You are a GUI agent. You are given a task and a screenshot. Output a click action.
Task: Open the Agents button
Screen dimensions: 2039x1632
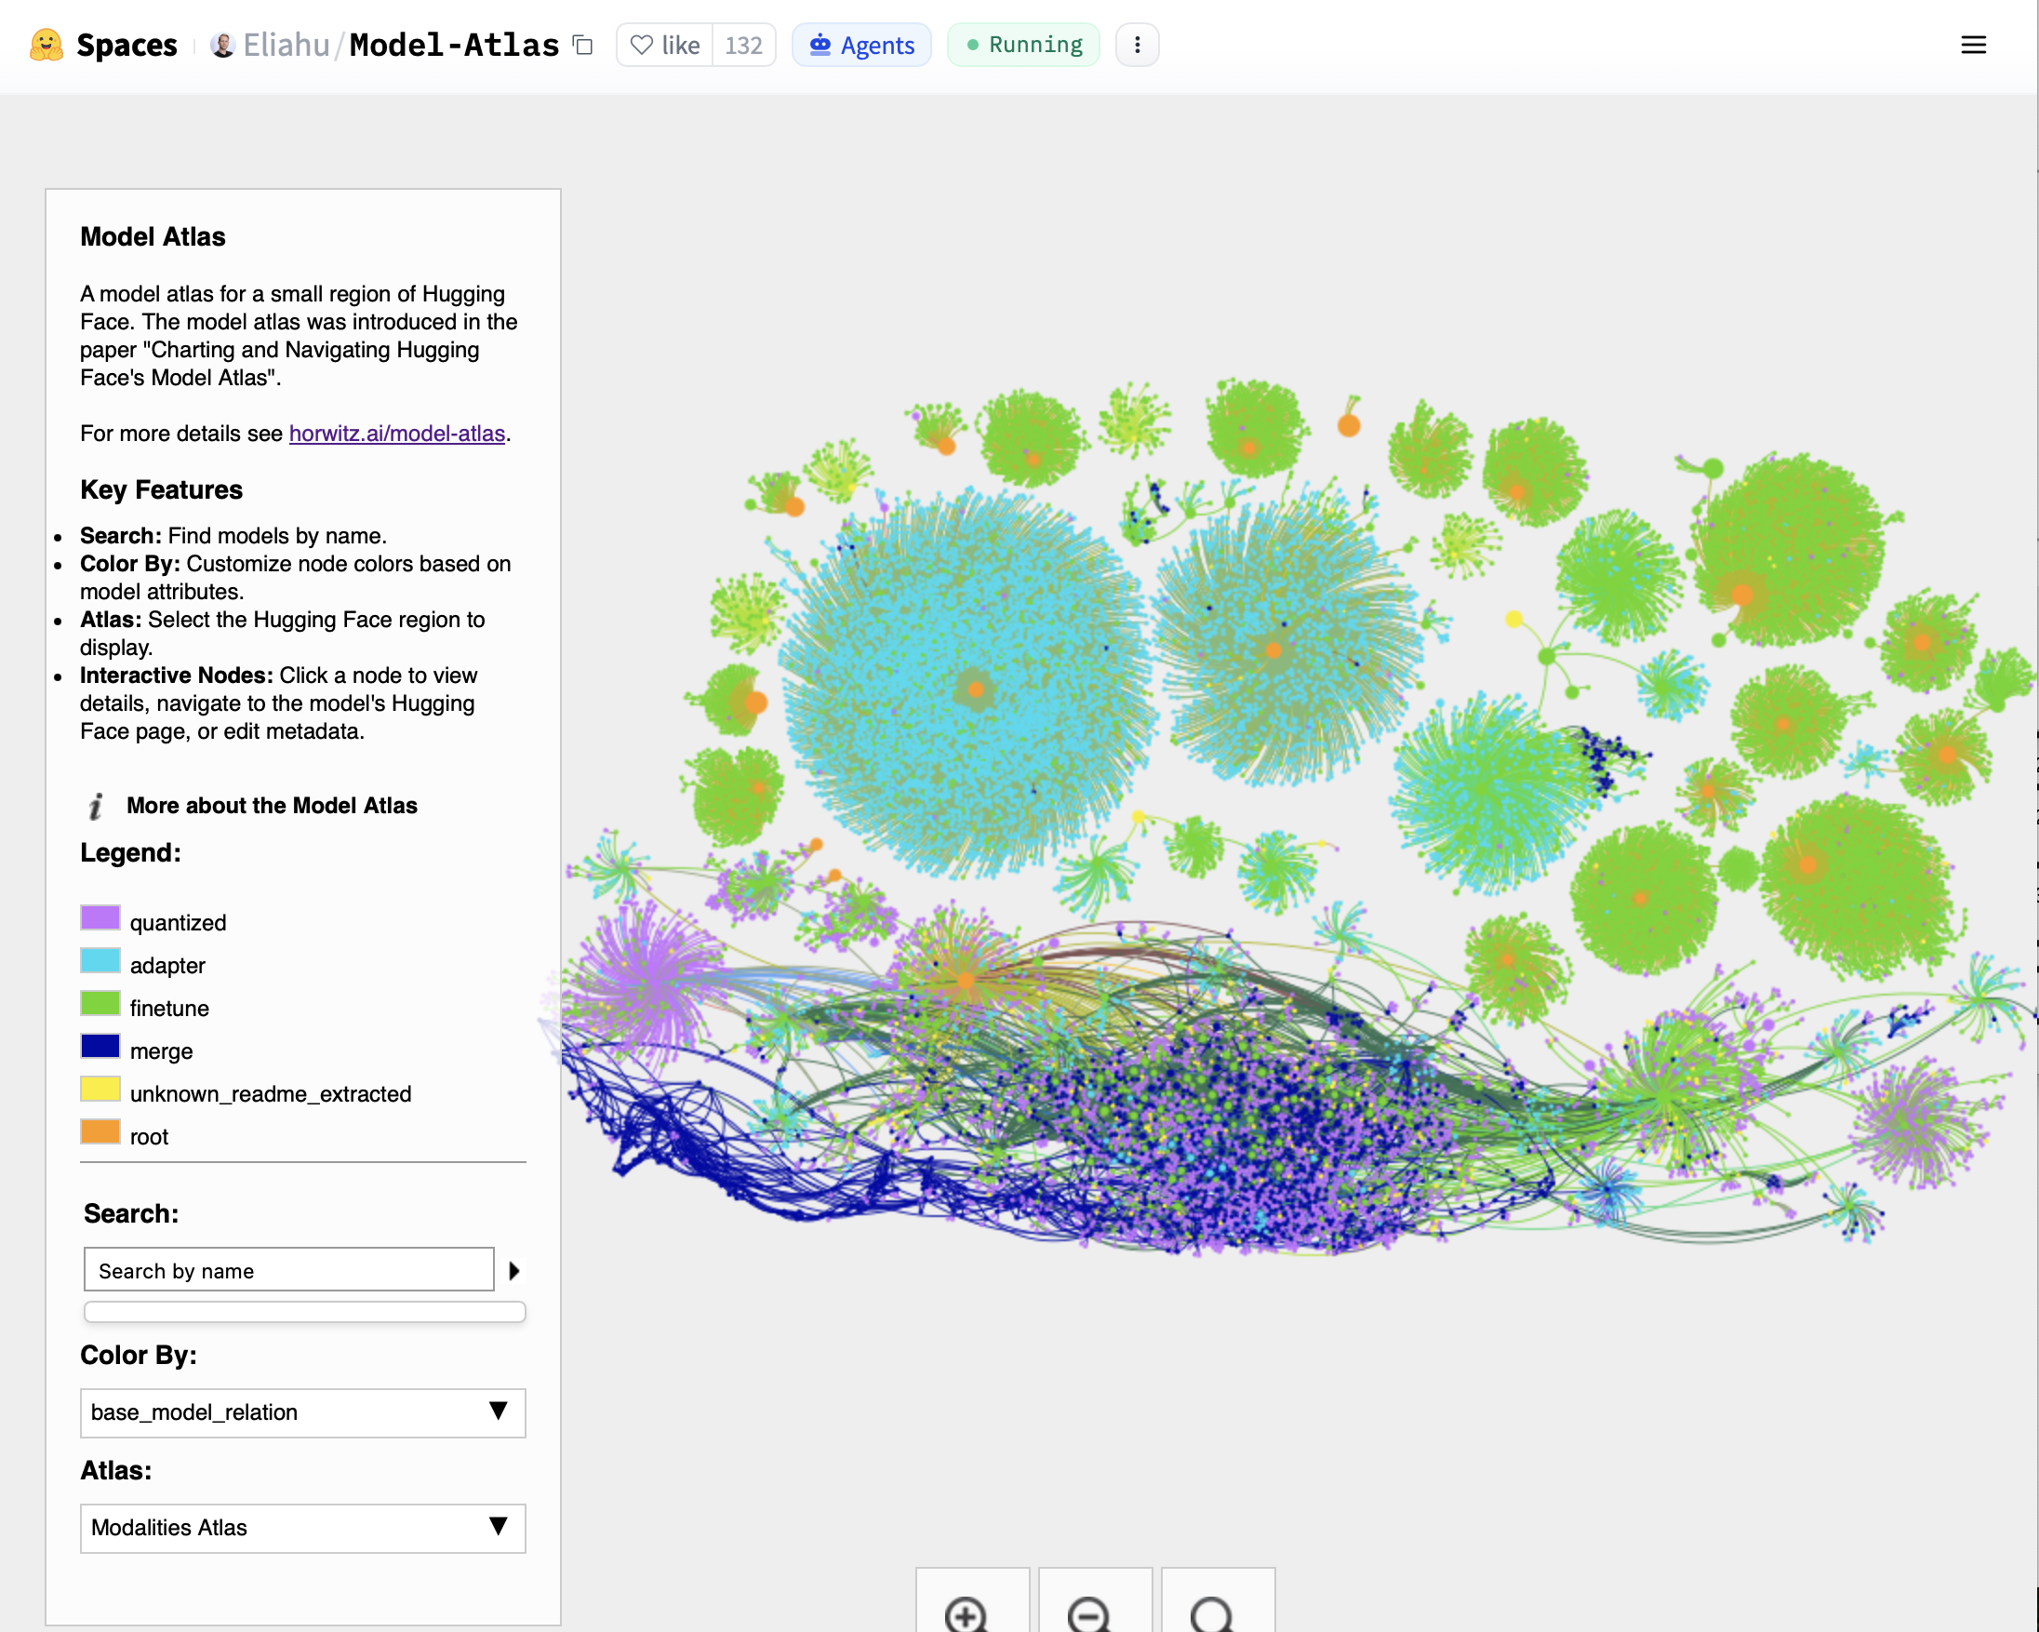click(861, 45)
